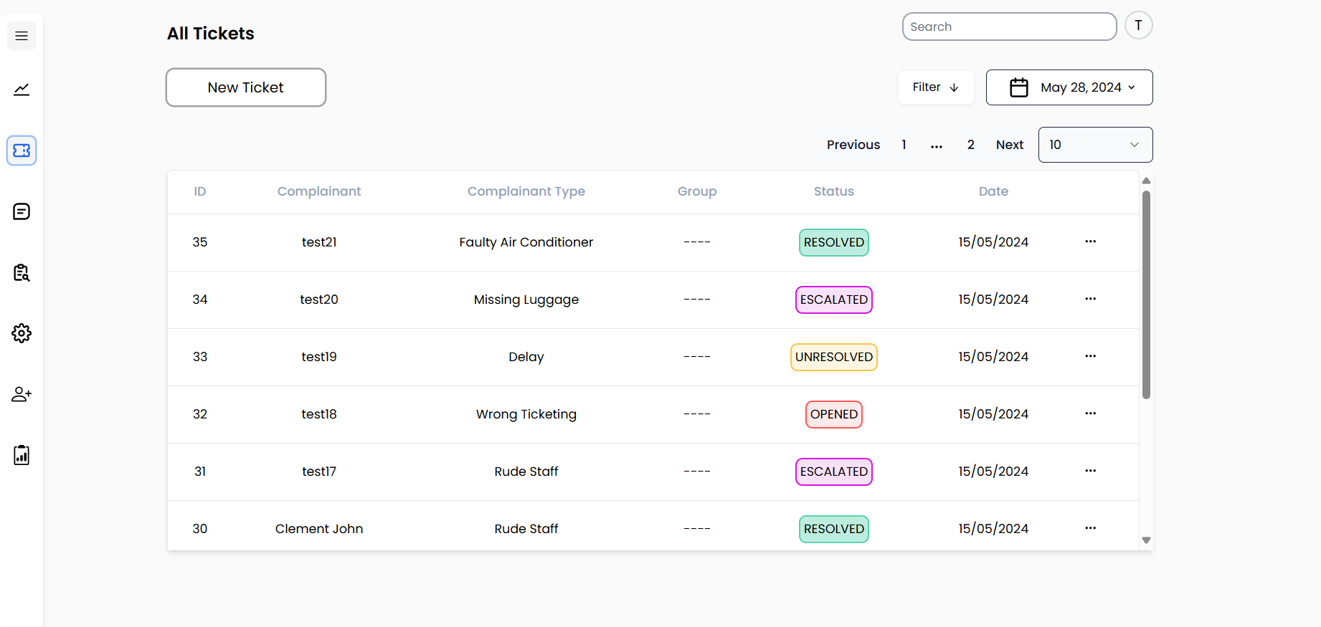1321x627 pixels.
Task: Open the messages note icon in sidebar
Action: point(22,211)
